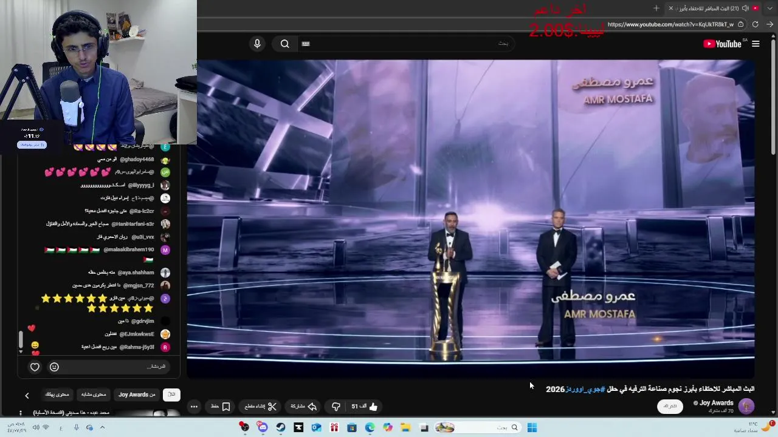Open File Explorer from the taskbar

(405, 427)
